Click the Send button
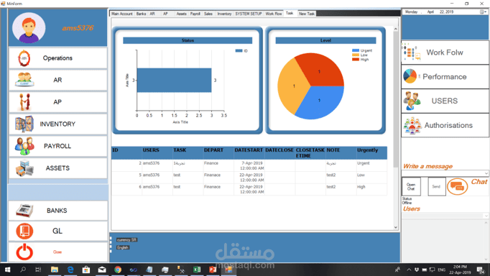 point(436,187)
